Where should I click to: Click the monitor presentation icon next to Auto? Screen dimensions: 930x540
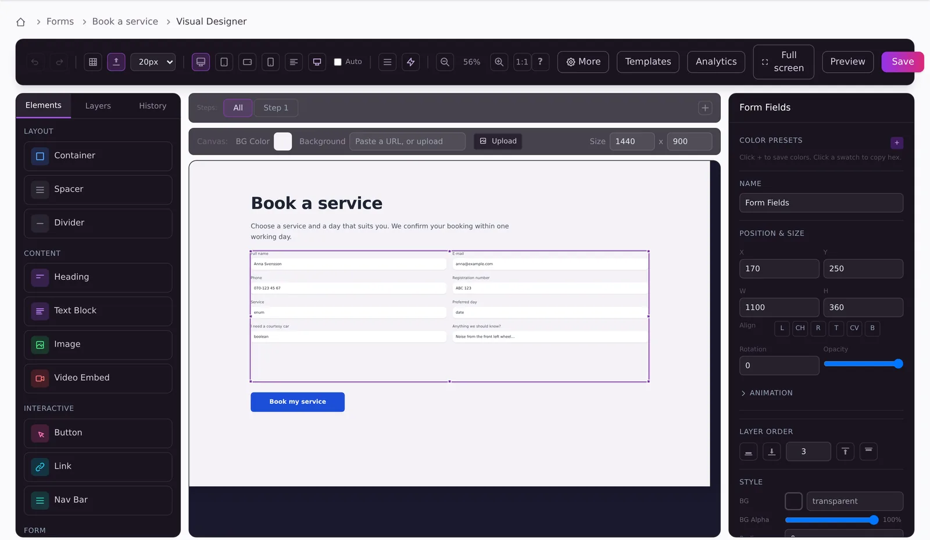[x=317, y=62]
